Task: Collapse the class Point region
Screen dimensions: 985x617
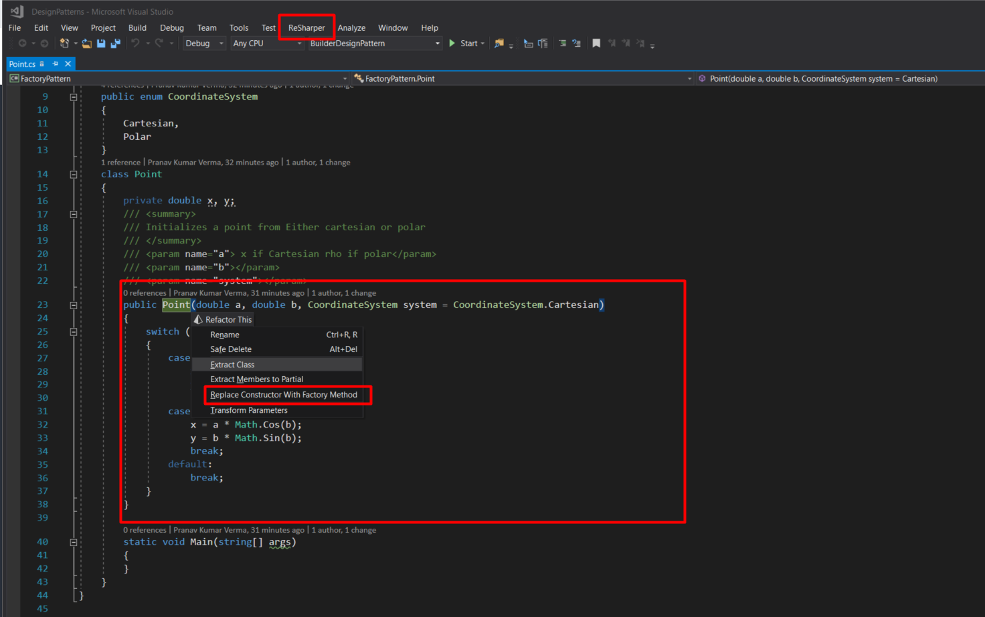Action: (74, 175)
